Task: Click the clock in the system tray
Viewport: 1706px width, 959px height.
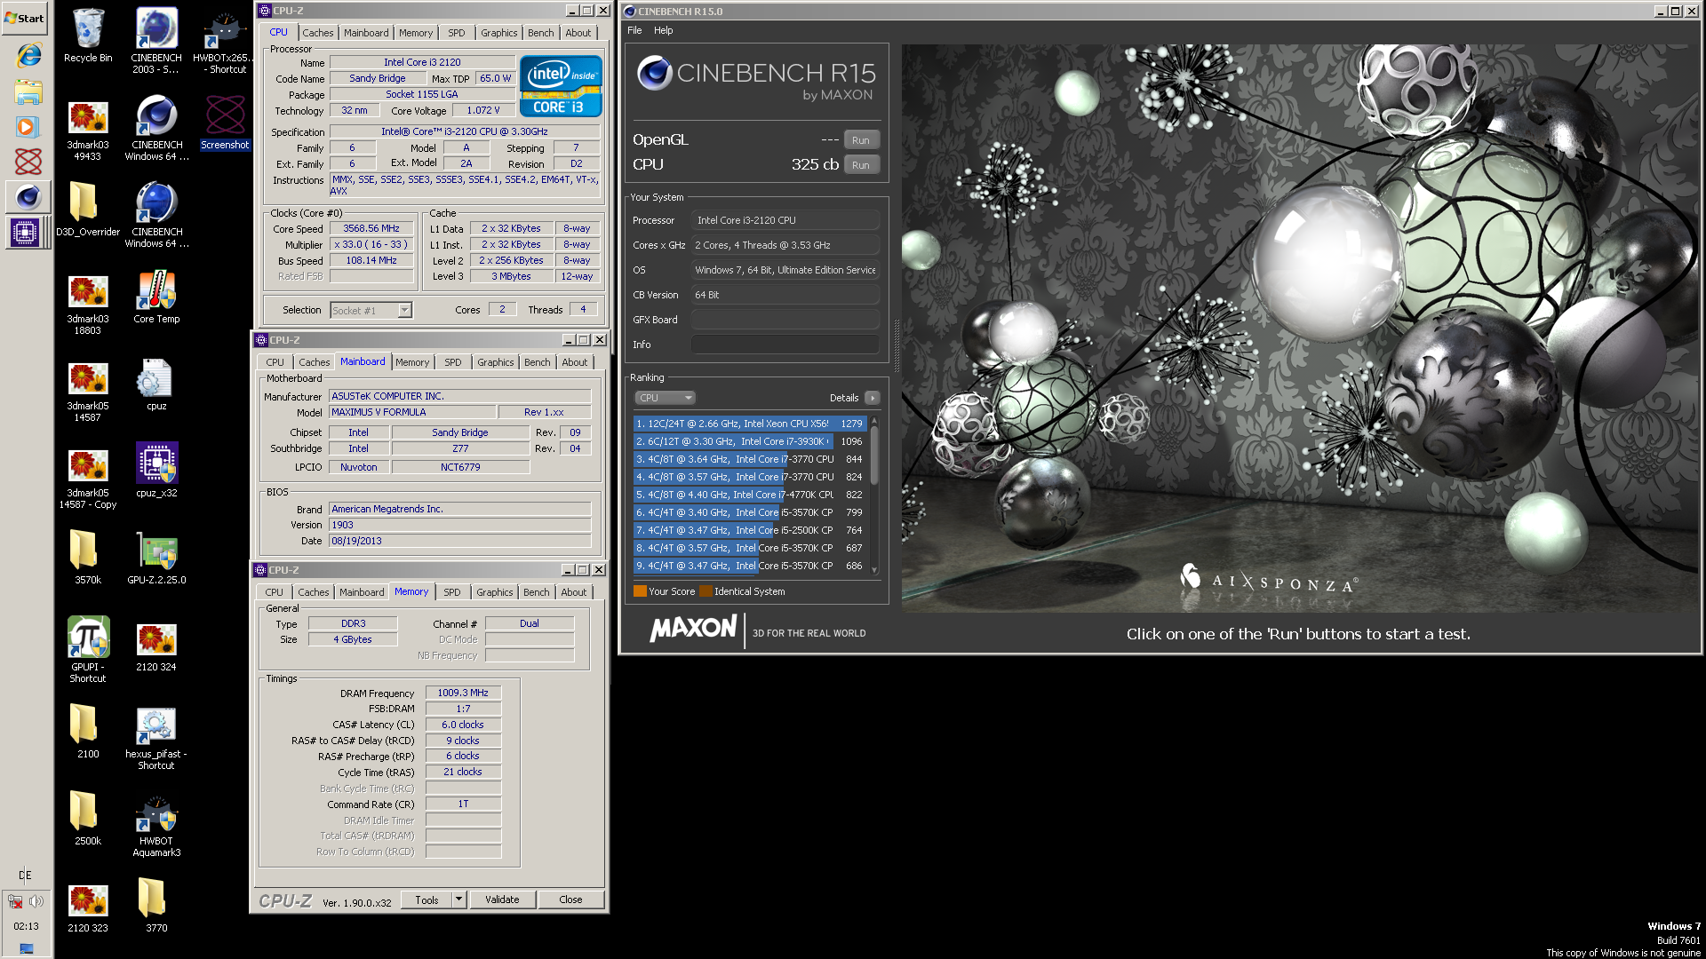Action: pos(26,926)
